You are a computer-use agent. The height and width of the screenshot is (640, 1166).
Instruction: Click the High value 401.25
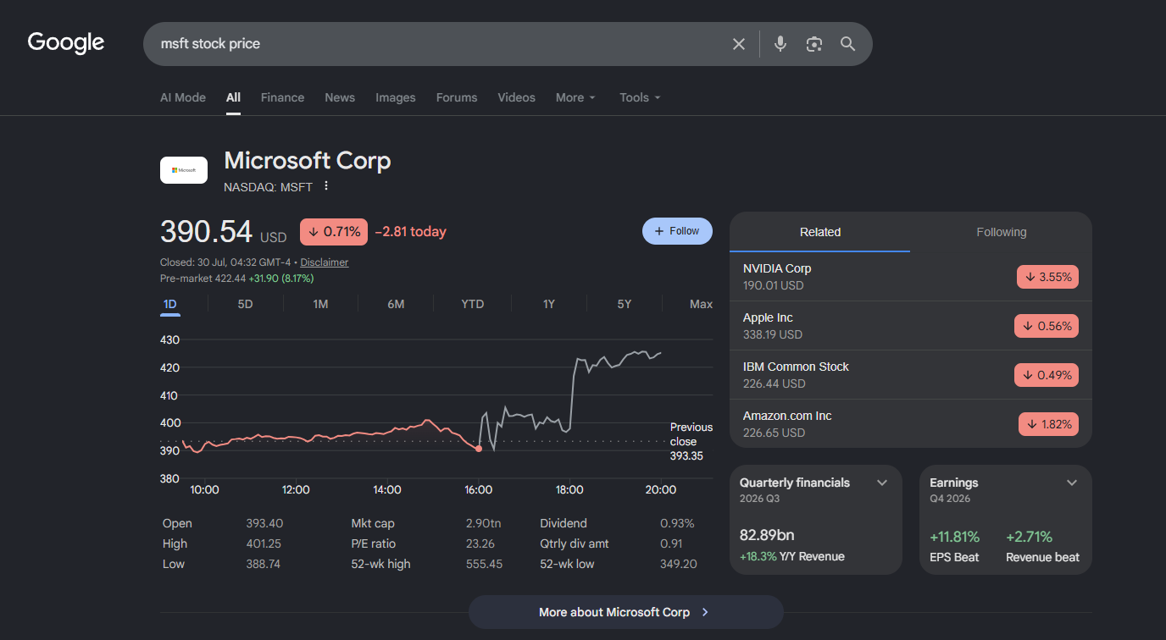point(264,543)
